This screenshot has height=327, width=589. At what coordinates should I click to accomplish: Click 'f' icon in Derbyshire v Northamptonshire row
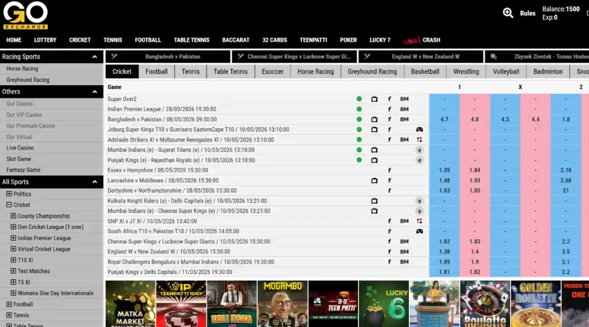pos(389,191)
